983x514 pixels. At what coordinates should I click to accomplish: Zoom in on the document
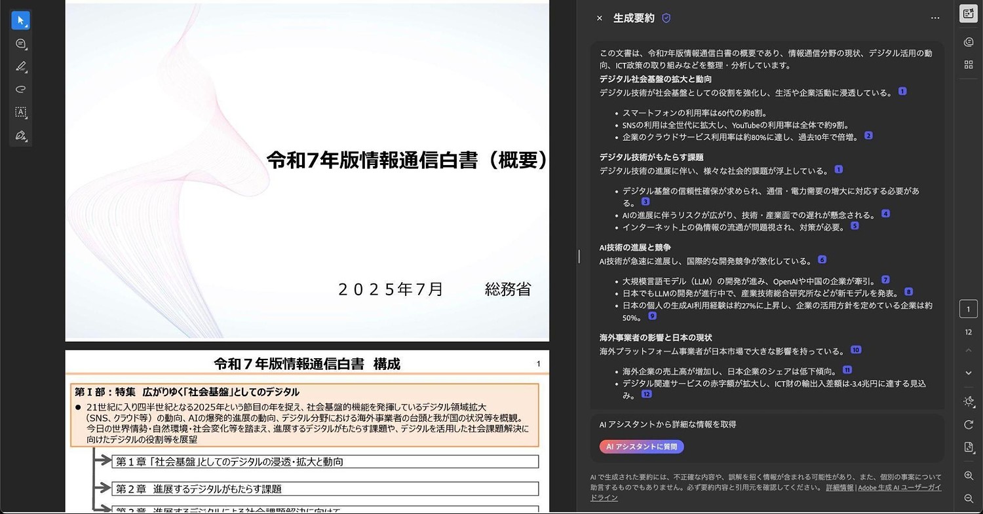[969, 476]
